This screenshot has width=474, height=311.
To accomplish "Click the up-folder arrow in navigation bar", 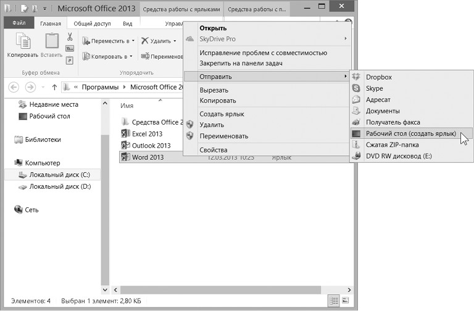I will pyautogui.click(x=55, y=87).
